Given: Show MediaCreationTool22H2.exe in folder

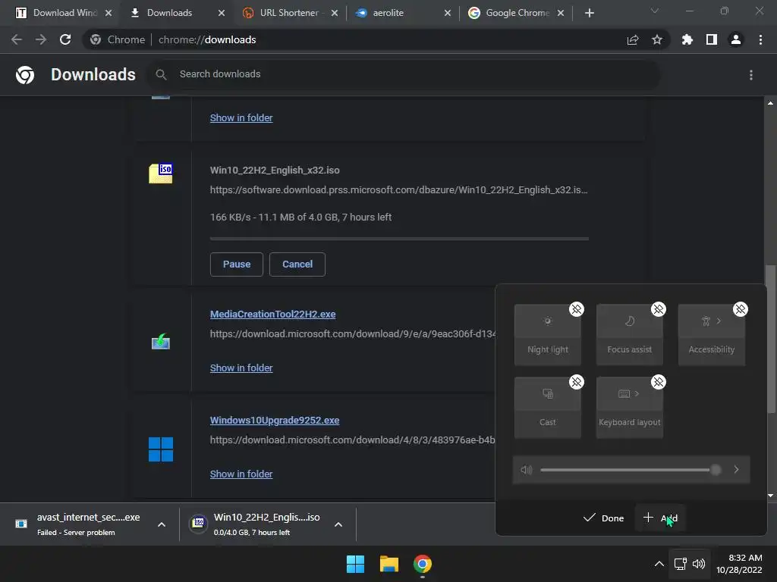Looking at the screenshot, I should coord(241,368).
